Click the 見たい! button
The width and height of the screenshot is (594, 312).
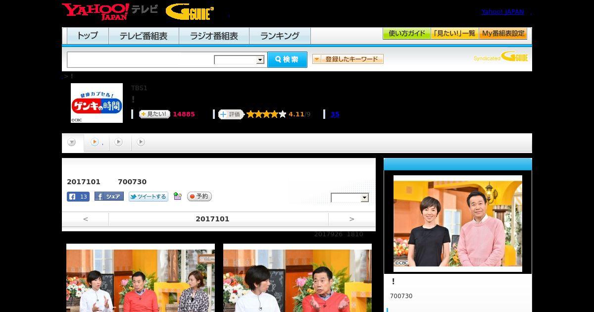154,114
